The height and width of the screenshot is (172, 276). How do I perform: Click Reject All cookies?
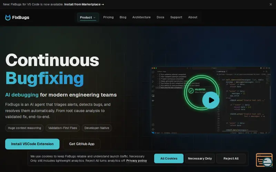[231, 159]
